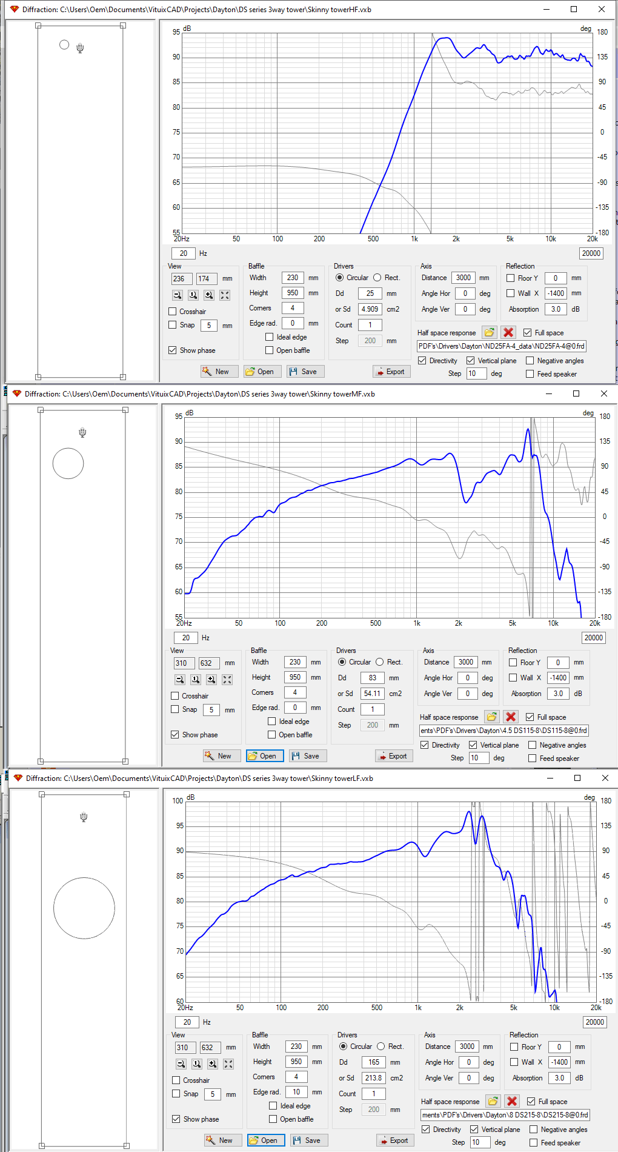Click Export button in MF window
The height and width of the screenshot is (1152, 618).
394,756
